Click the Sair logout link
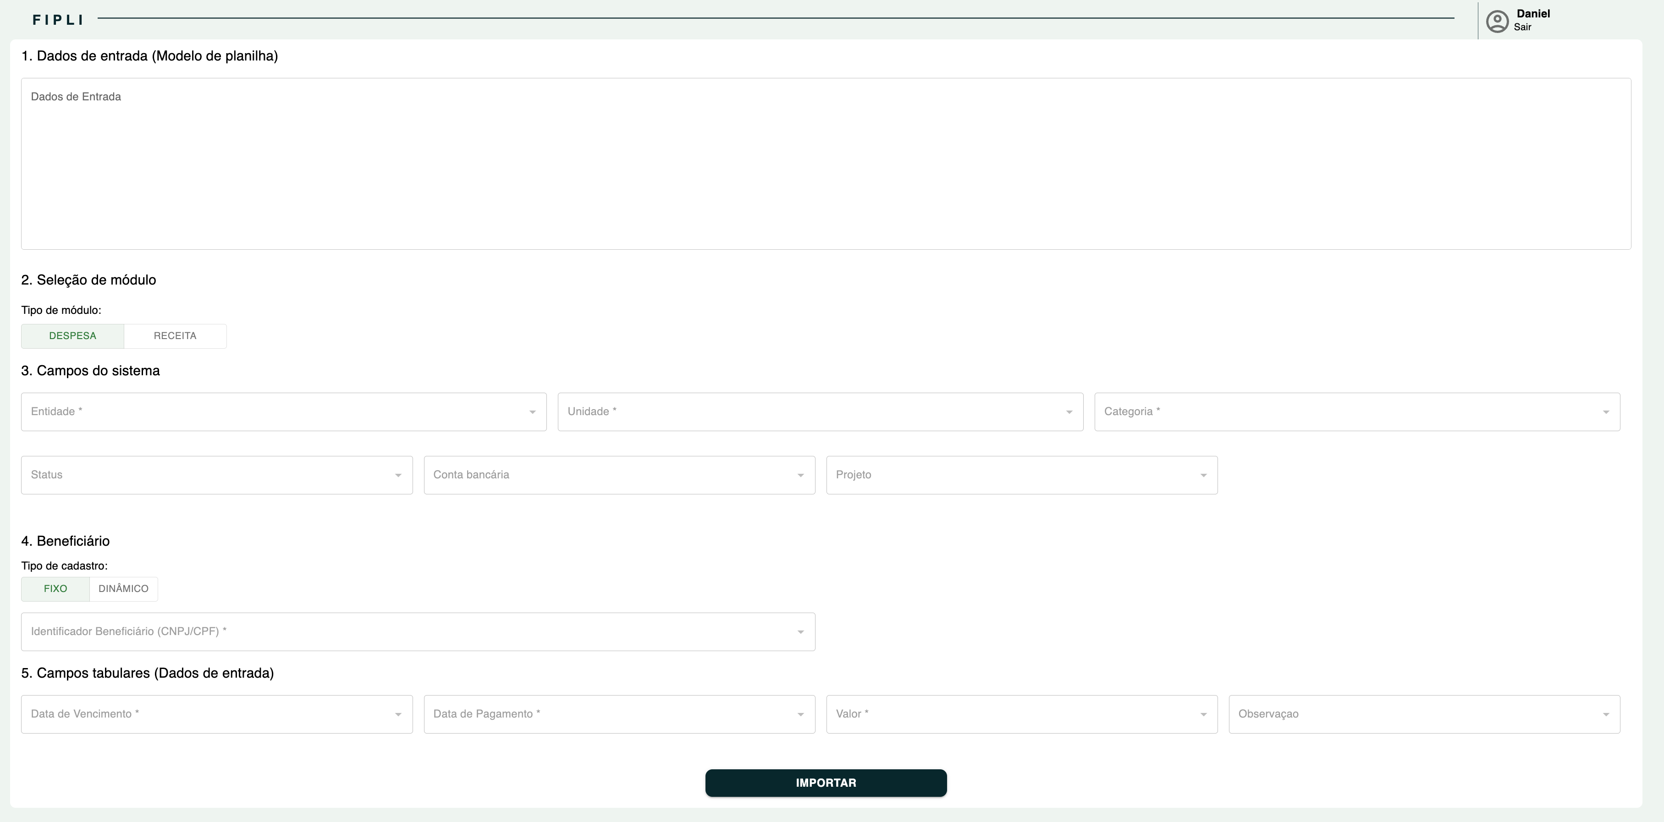The height and width of the screenshot is (822, 1664). pyautogui.click(x=1522, y=27)
